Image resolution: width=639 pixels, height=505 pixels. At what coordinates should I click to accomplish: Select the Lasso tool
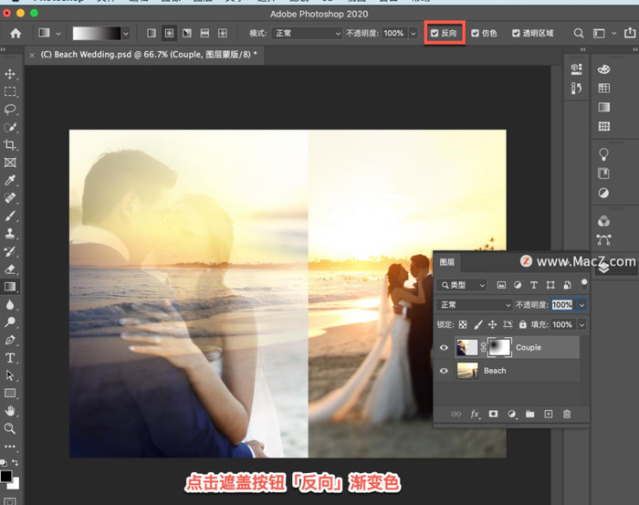click(10, 110)
